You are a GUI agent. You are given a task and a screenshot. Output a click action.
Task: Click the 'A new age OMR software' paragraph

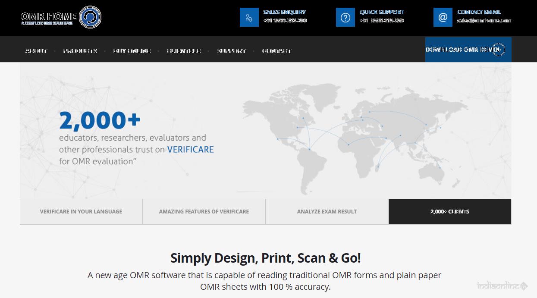264,281
